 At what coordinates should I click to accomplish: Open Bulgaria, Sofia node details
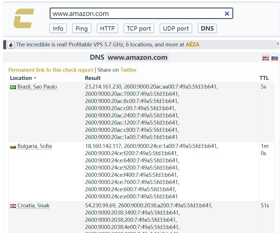(35, 146)
